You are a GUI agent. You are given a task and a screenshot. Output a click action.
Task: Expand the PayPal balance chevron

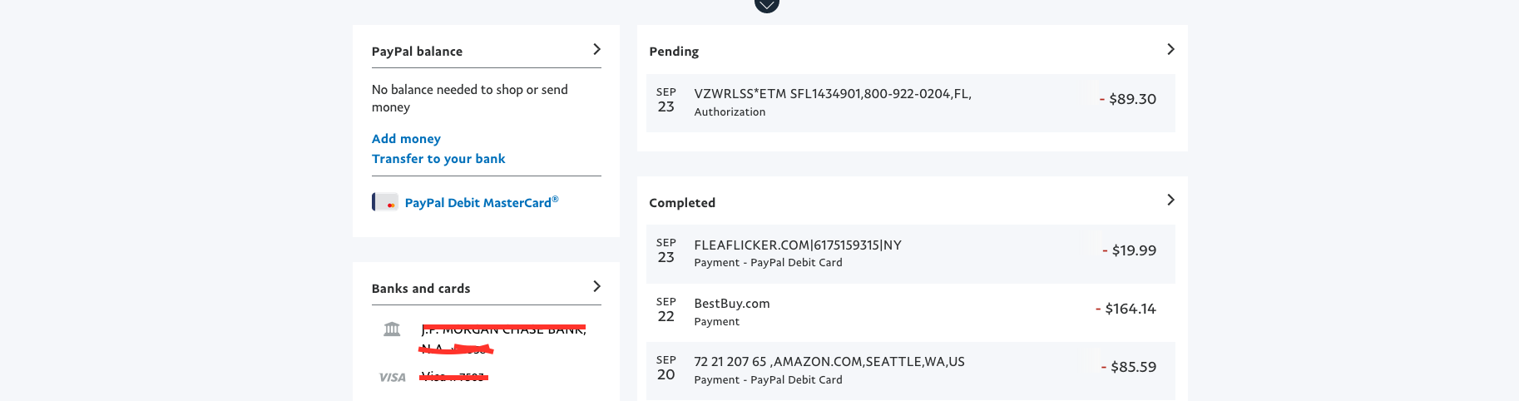pyautogui.click(x=596, y=50)
